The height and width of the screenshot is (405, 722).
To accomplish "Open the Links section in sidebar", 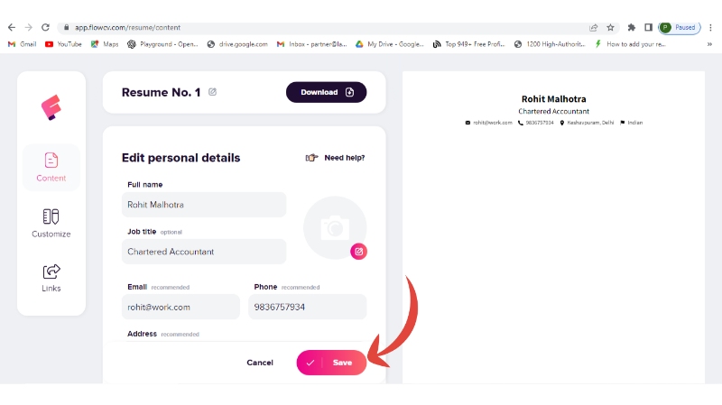I will tap(51, 277).
